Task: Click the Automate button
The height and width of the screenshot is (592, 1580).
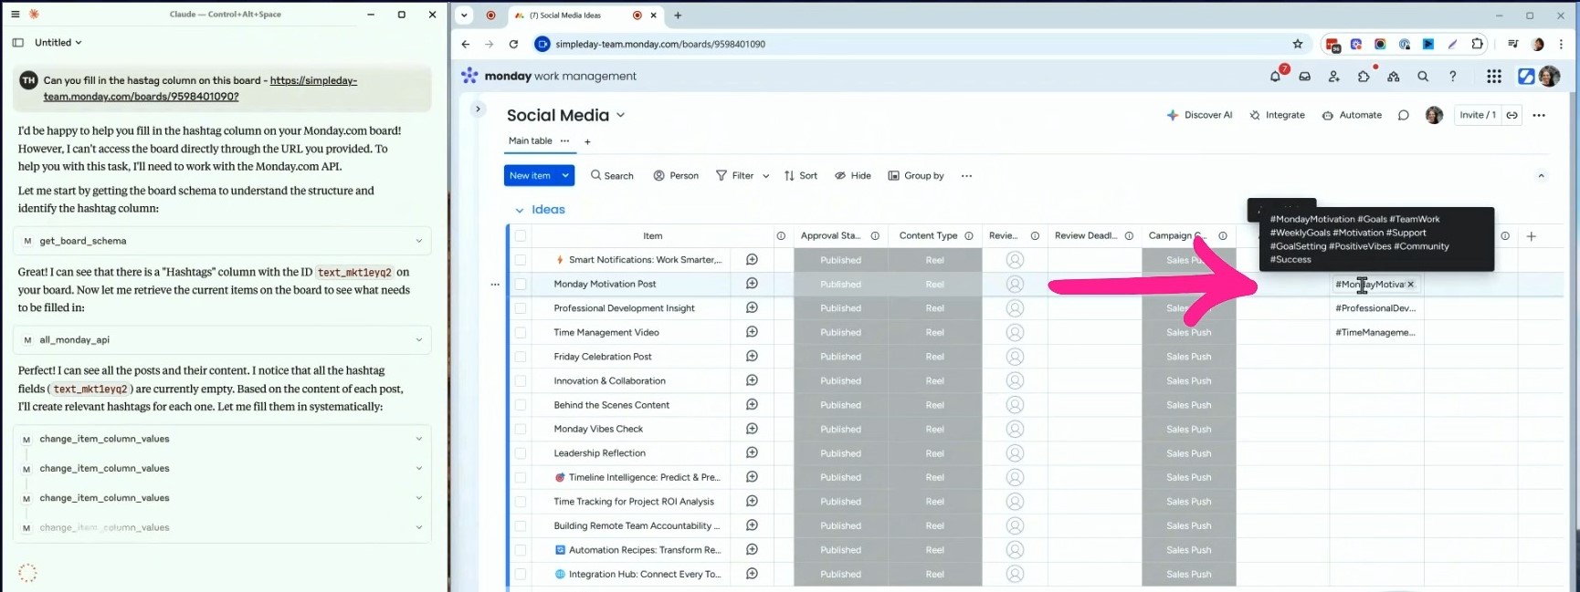Action: (1352, 115)
